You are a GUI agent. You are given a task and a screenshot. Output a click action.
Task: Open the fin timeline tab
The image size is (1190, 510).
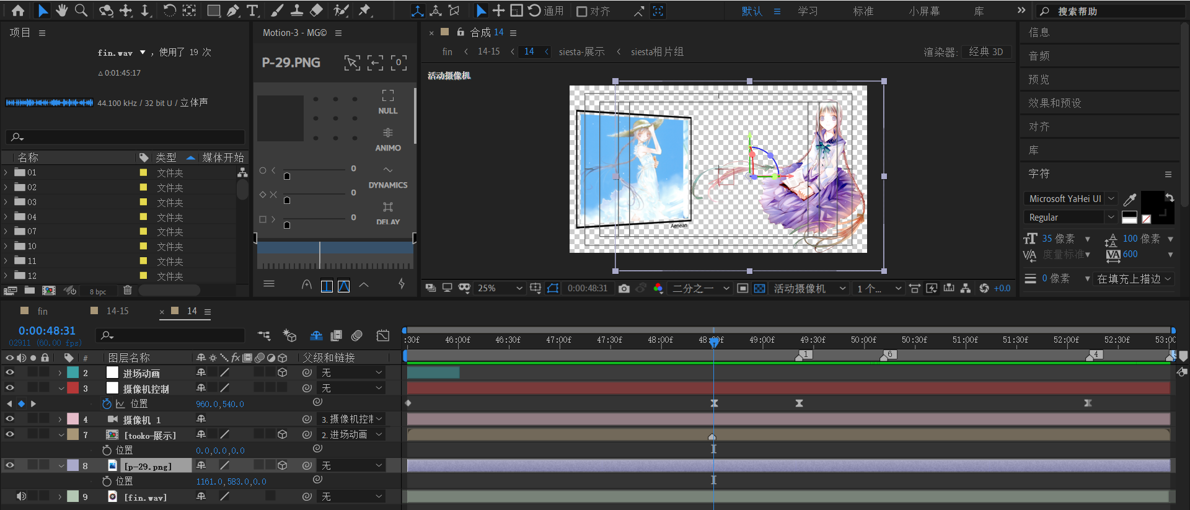[x=42, y=311]
